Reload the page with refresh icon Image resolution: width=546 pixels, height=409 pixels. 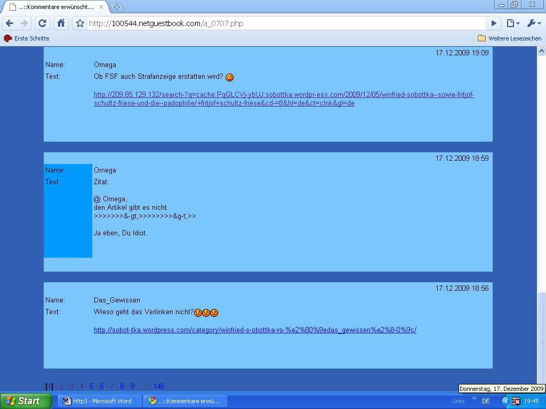pos(43,23)
